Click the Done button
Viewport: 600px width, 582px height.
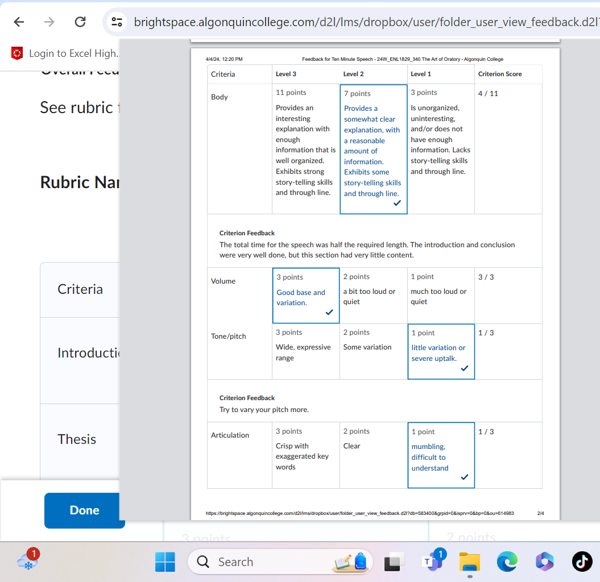pyautogui.click(x=85, y=510)
